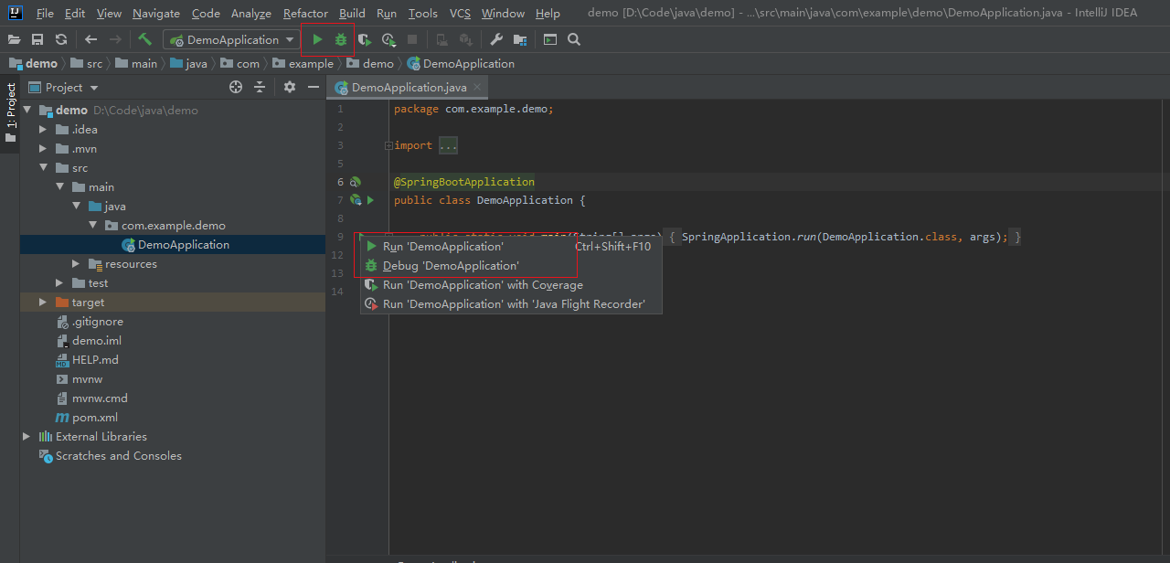Click the Search Everywhere magnifier icon
Screen dimensions: 1170x563
point(574,39)
